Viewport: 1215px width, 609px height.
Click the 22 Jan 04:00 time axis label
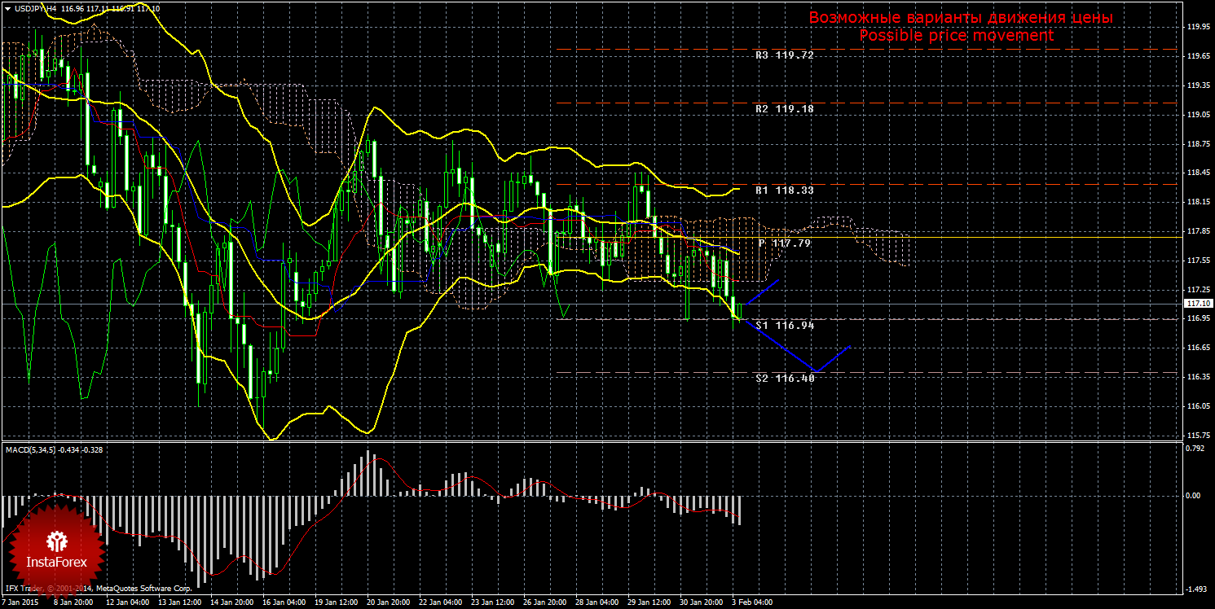[x=440, y=603]
